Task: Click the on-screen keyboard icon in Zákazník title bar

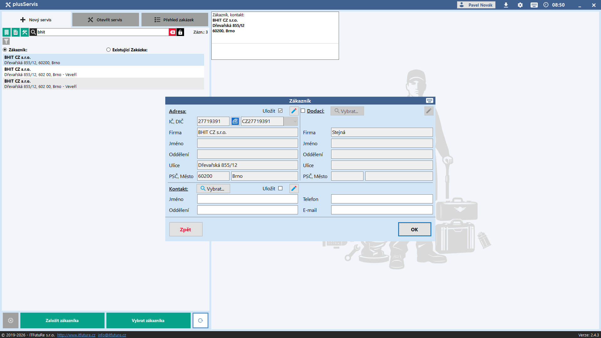Action: point(429,100)
